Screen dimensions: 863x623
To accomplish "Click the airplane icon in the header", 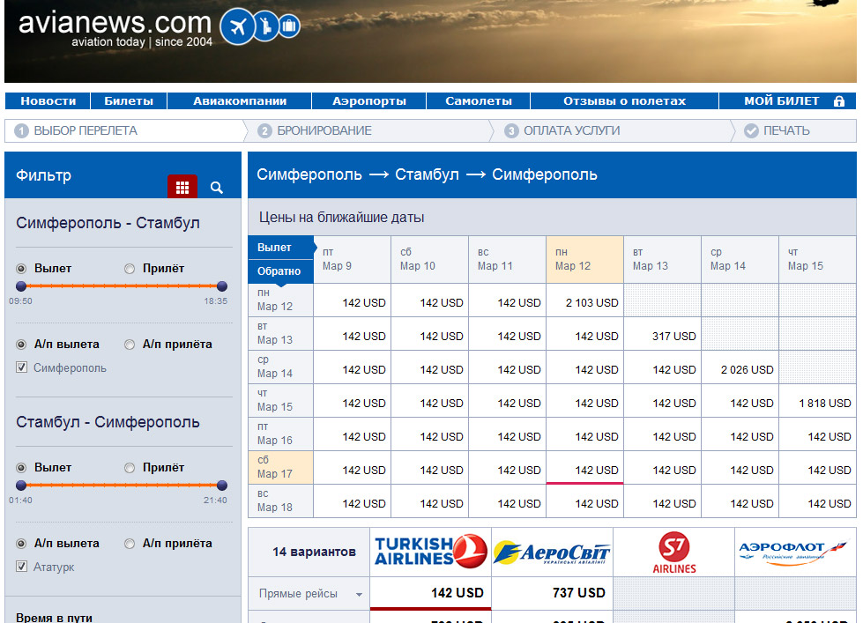I will coord(236,26).
